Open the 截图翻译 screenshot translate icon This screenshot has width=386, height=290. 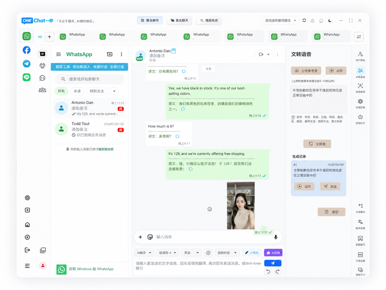click(x=360, y=240)
